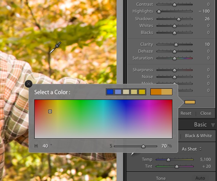
Task: Click the saturation 70 percent value
Action: [164, 146]
